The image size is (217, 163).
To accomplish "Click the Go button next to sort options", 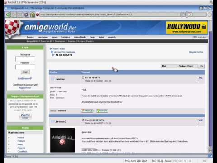I will coord(202,66).
